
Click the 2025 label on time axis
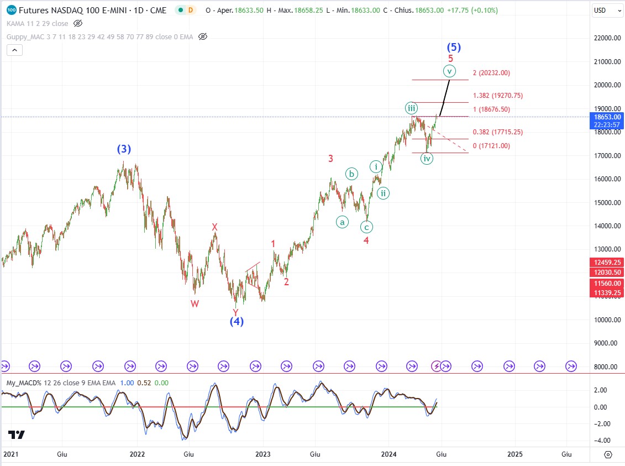515,454
